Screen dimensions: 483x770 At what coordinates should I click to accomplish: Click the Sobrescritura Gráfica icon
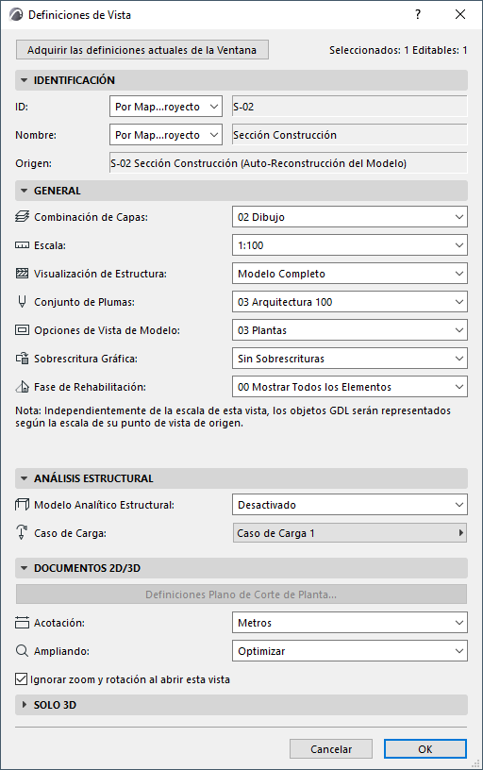[x=22, y=359]
